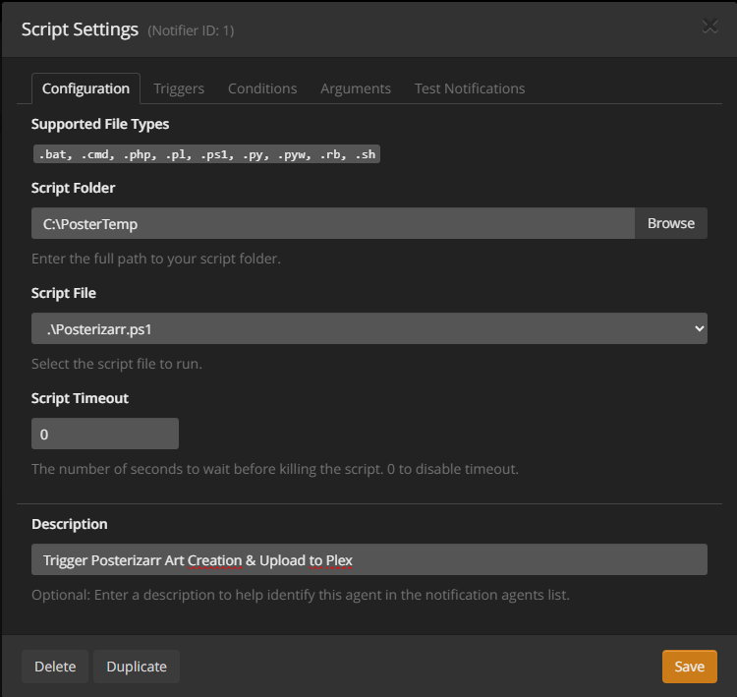Click the Script File label
The height and width of the screenshot is (697, 737).
point(64,293)
